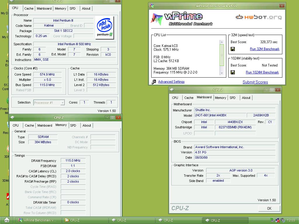This screenshot has height=224, width=299.
Task: Open Mainboard tab in top-left CPU-Z window
Action: [x=44, y=8]
